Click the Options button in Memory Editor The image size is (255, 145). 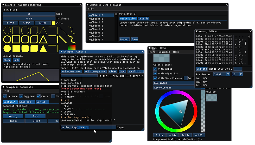(202, 69)
